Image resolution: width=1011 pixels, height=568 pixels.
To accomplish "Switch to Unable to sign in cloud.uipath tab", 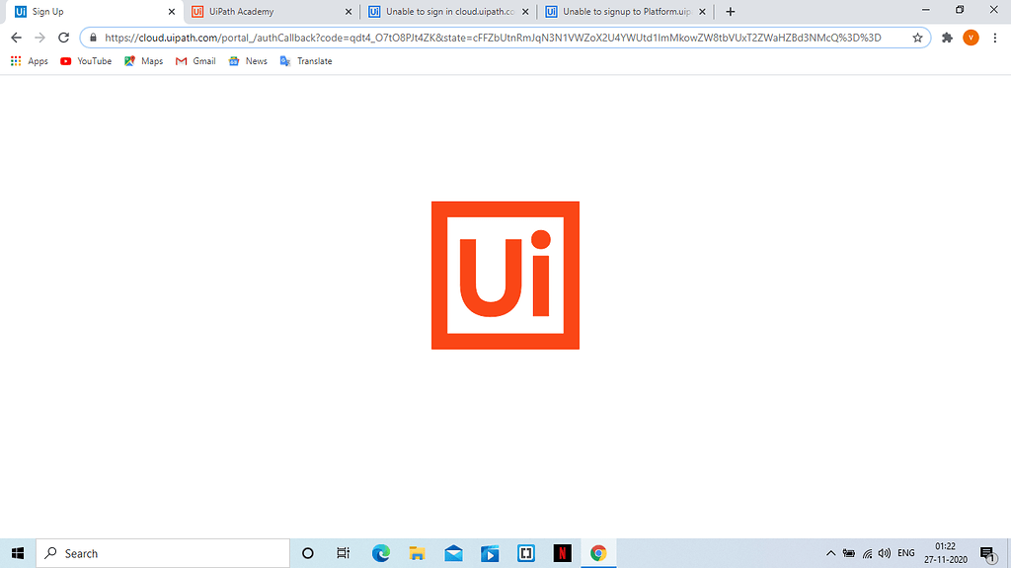I will [x=448, y=12].
